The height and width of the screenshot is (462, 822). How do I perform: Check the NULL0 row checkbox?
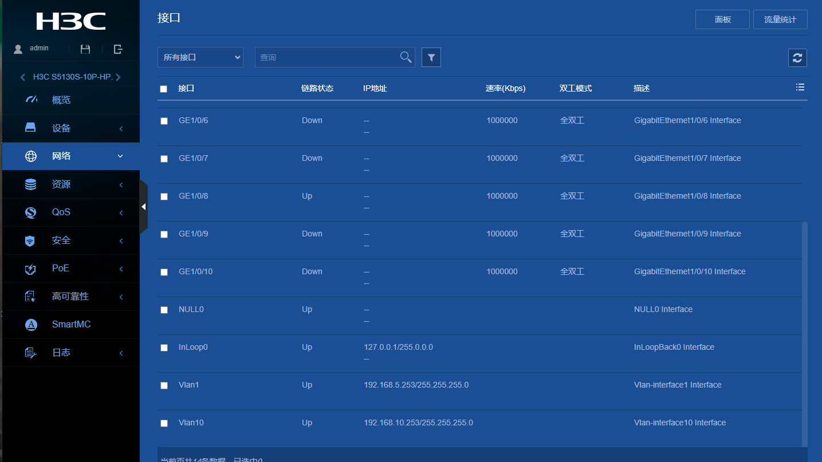pyautogui.click(x=164, y=310)
